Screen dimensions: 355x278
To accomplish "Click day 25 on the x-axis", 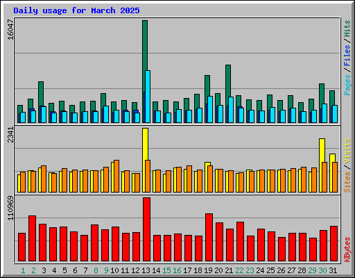I will pyautogui.click(x=270, y=270).
